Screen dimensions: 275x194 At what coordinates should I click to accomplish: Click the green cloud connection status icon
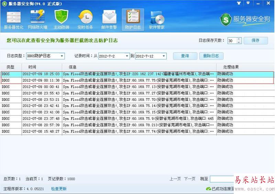click(x=208, y=189)
